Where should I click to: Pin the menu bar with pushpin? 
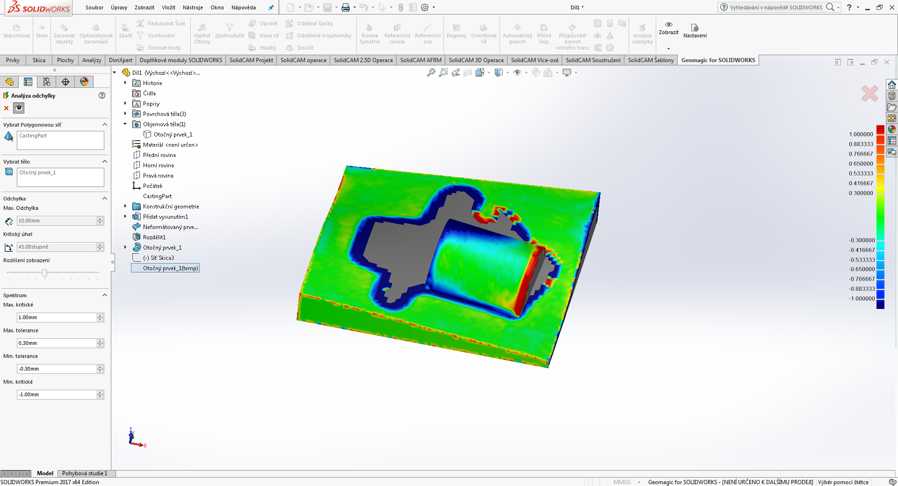pos(271,7)
